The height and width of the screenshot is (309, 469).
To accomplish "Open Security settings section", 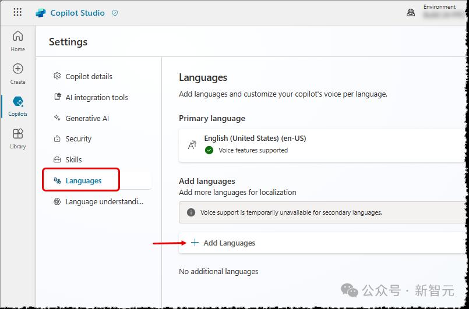I will pos(78,139).
